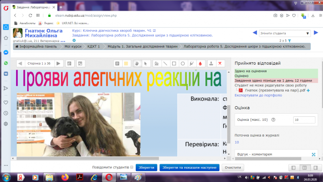Click the Очистити button
323x182 pixels.
(x=233, y=167)
